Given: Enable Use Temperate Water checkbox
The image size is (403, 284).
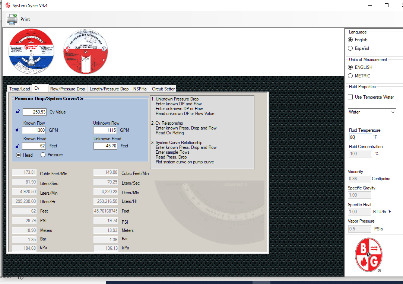Looking at the screenshot, I should point(350,97).
